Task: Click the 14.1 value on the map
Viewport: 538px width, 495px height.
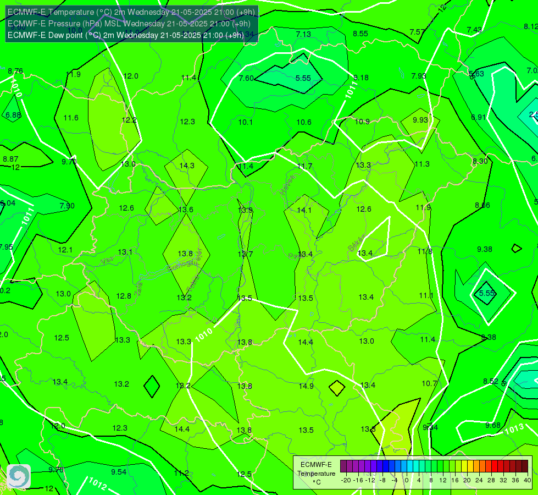Action: point(304,210)
